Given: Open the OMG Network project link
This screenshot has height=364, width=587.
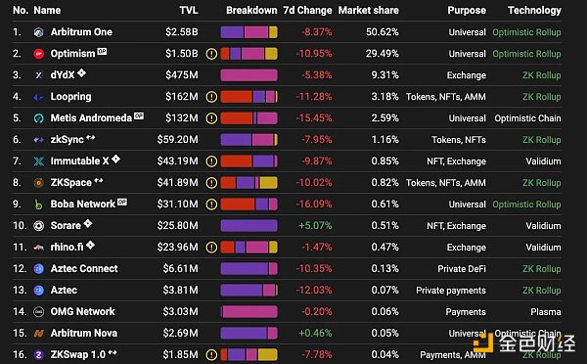Looking at the screenshot, I should (83, 311).
